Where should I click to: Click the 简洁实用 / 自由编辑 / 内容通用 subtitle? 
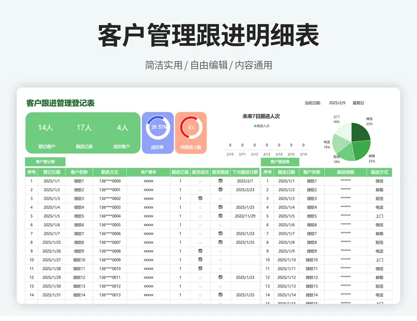click(208, 65)
